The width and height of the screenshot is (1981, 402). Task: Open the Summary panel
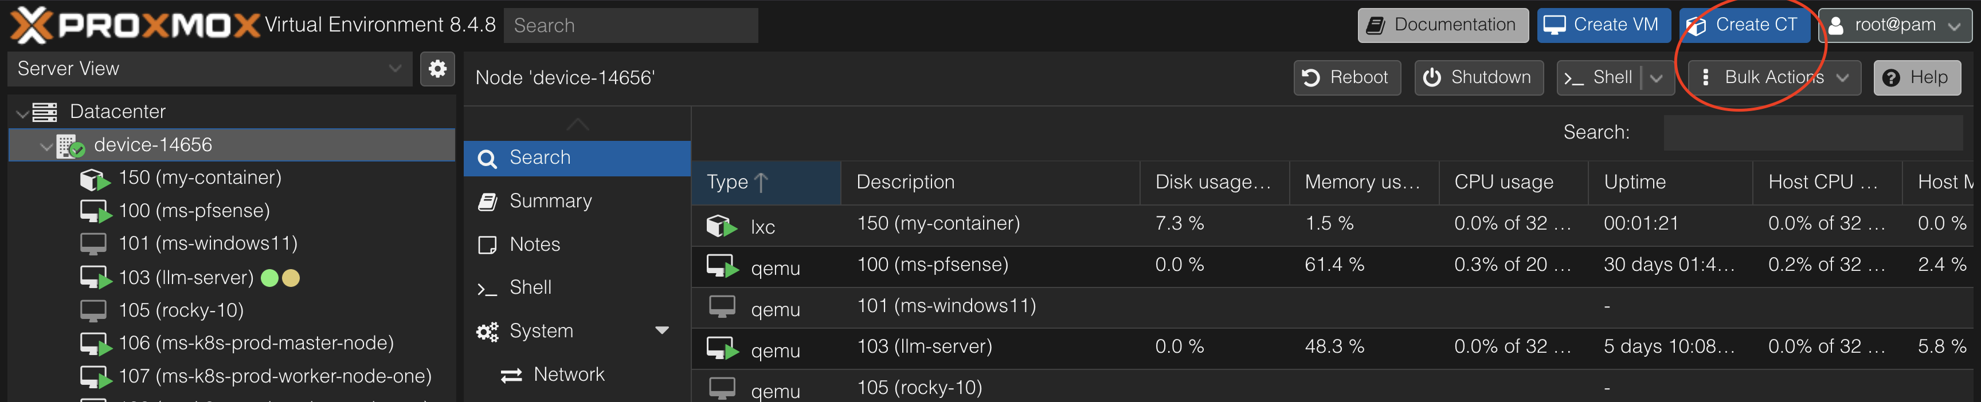coord(550,202)
